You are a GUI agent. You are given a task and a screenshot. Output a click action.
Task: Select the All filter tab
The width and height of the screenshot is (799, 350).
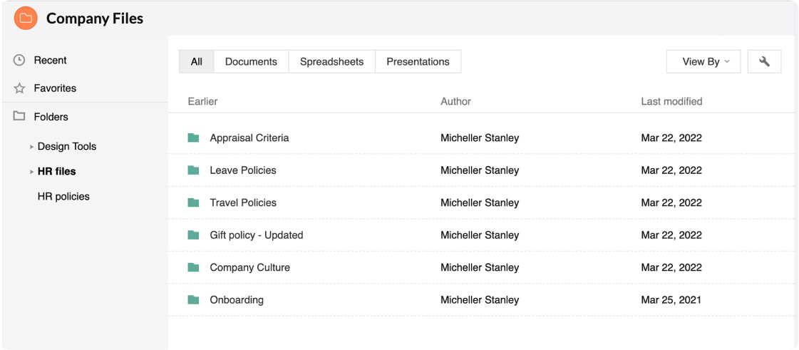197,62
